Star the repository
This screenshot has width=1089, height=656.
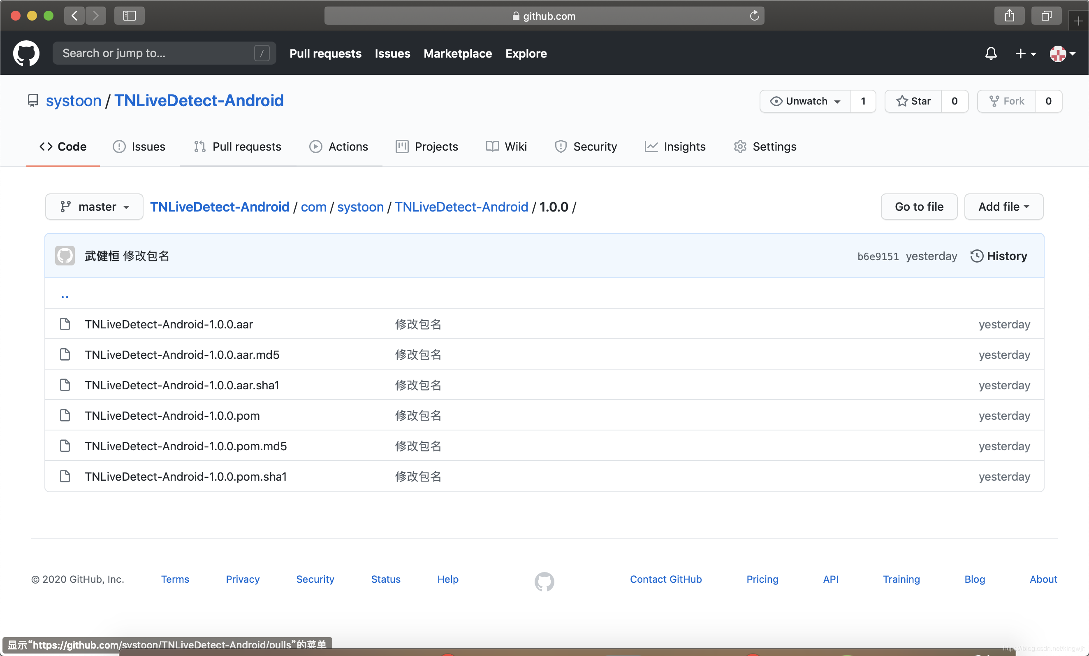click(x=913, y=101)
